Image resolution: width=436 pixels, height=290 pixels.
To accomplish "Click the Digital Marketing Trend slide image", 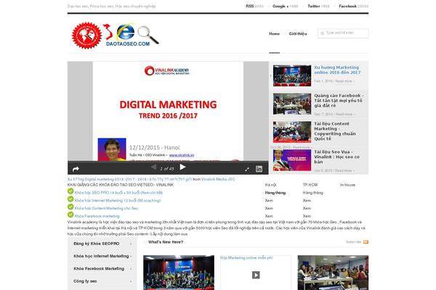I will (168, 111).
